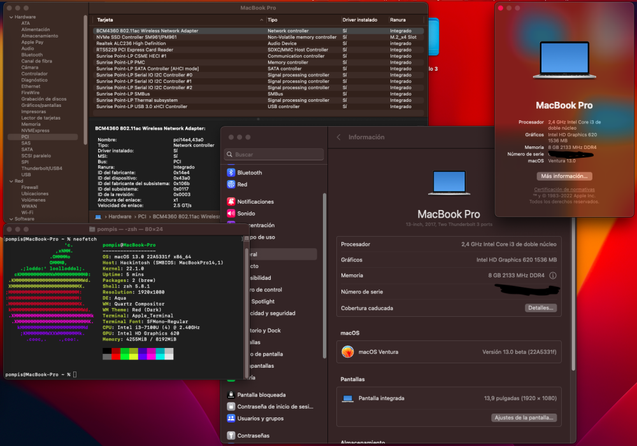Click the Versión 13.0 beta (22A5331f) text
The width and height of the screenshot is (637, 446).
click(519, 352)
